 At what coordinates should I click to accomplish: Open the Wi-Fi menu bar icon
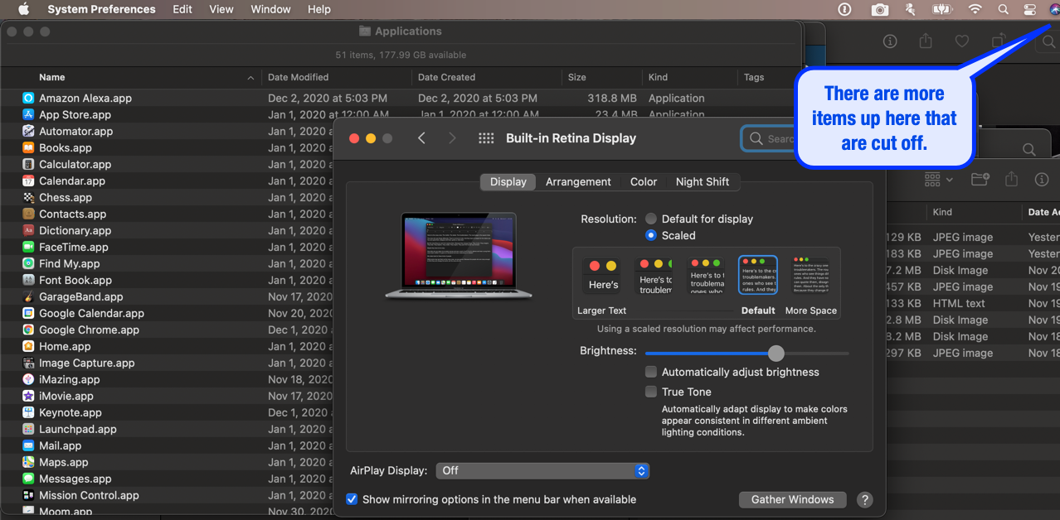click(975, 10)
